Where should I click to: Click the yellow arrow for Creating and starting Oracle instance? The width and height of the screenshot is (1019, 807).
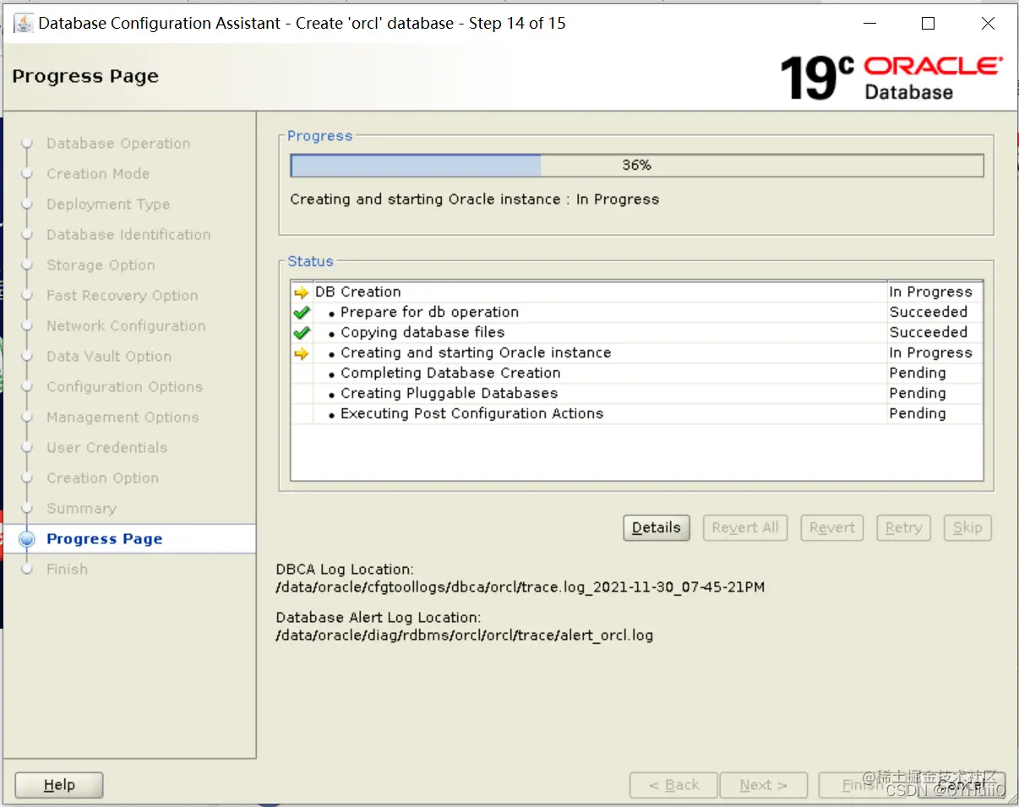click(302, 353)
